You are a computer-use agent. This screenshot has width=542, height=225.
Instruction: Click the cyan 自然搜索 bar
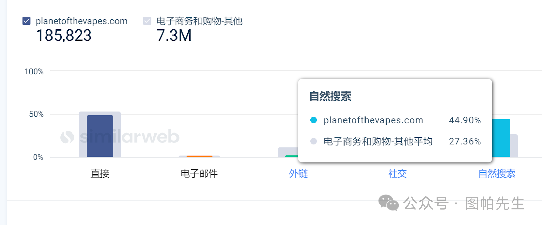pos(501,138)
